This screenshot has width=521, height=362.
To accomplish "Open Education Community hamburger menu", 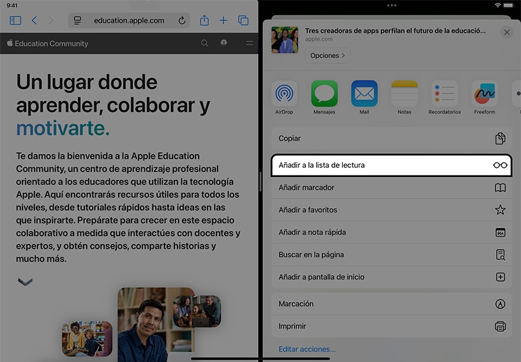I will tap(250, 43).
